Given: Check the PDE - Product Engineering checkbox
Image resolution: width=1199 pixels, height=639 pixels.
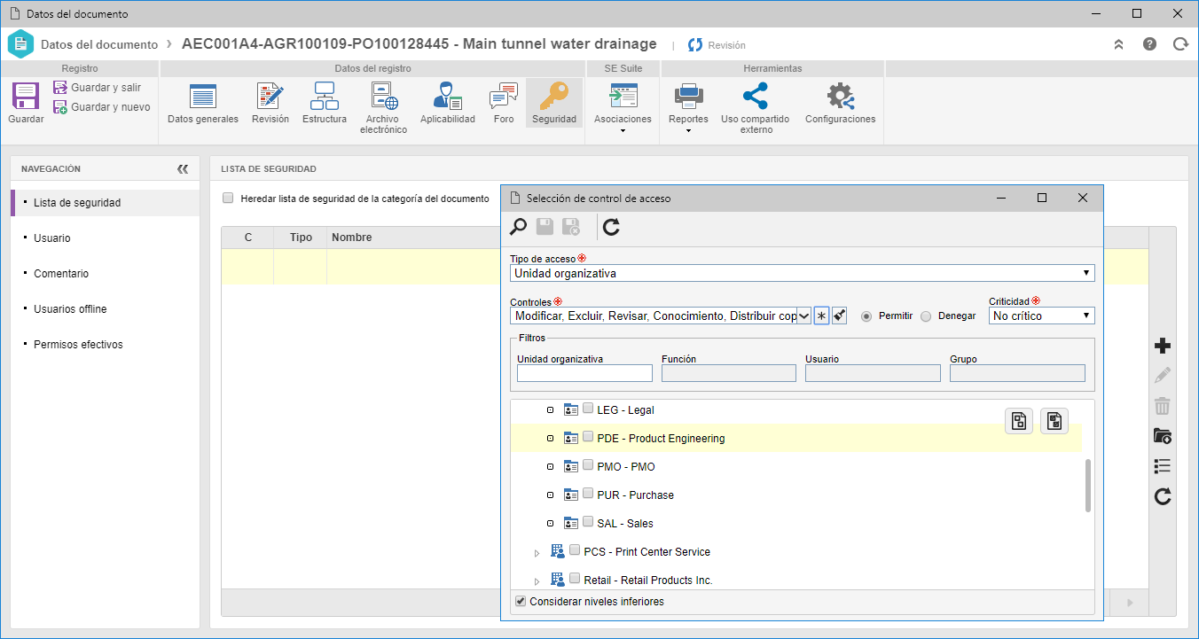Looking at the screenshot, I should click(x=588, y=437).
